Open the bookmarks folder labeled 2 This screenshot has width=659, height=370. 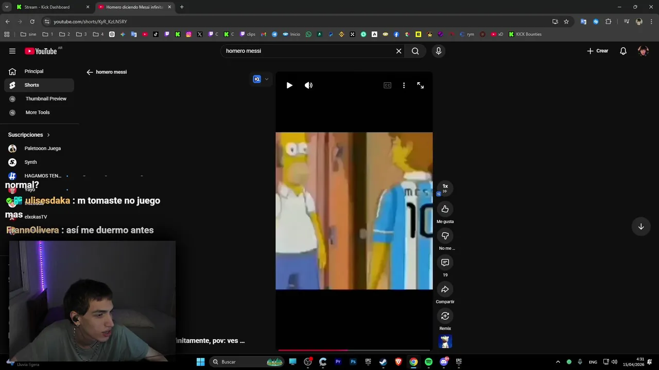pyautogui.click(x=64, y=34)
